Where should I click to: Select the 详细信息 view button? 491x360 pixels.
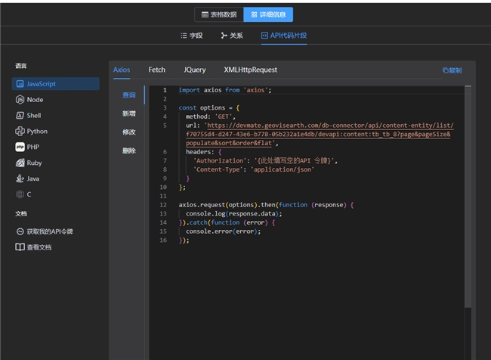(268, 14)
